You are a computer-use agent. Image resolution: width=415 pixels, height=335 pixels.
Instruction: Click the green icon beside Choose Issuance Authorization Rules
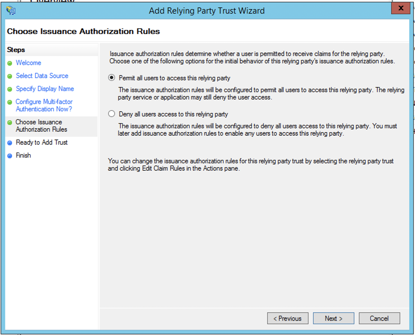[10, 122]
